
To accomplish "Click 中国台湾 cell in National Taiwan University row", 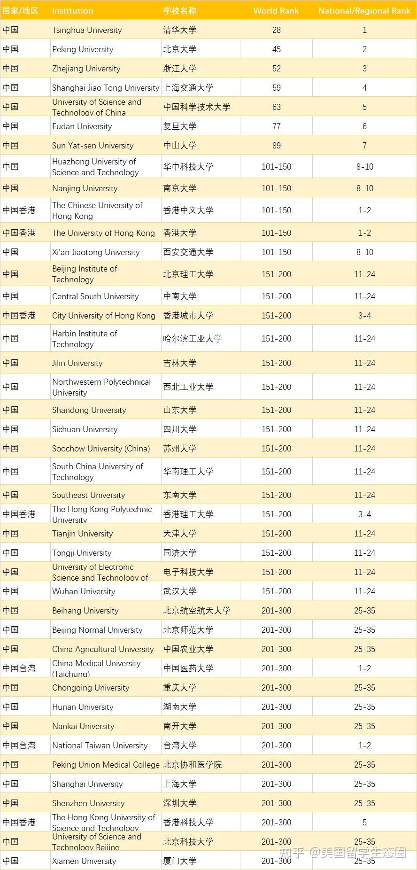I will 25,746.
